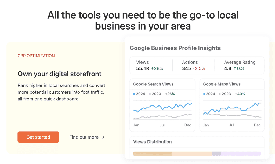Toggle the 2024 series in Google Maps Views
The height and width of the screenshot is (164, 275).
point(204,94)
